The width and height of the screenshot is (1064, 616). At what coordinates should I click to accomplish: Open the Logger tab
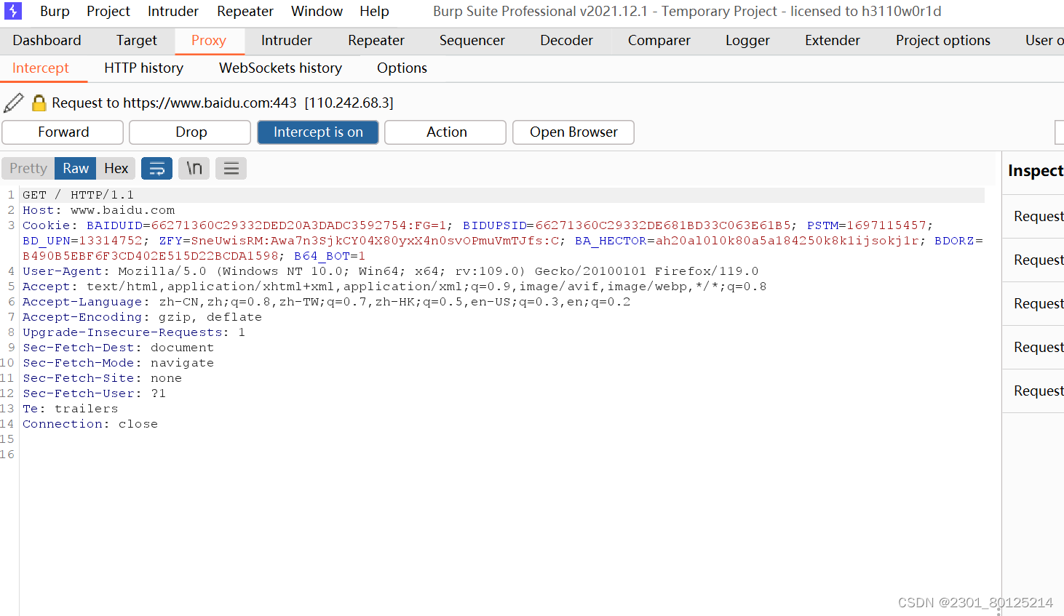pos(747,40)
